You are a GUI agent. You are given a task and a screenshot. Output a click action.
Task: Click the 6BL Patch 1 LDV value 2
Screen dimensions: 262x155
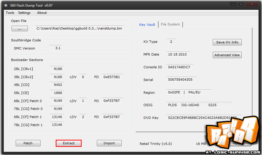pyautogui.click(x=83, y=117)
